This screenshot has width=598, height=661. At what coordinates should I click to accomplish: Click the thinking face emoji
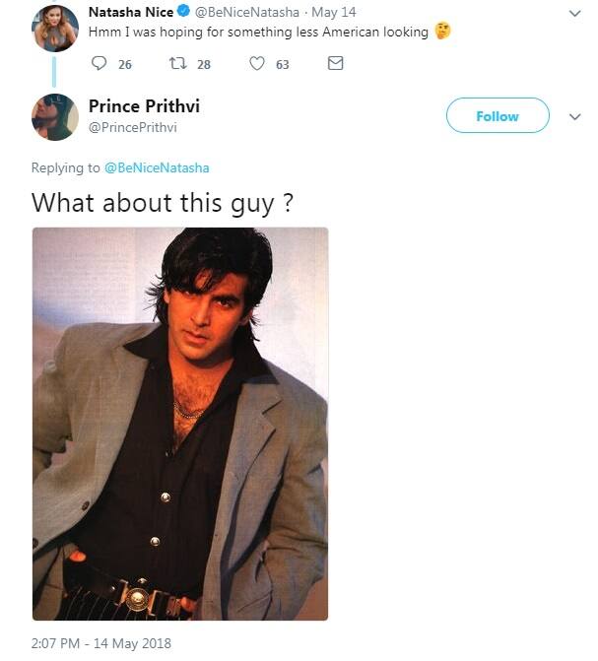[x=442, y=32]
